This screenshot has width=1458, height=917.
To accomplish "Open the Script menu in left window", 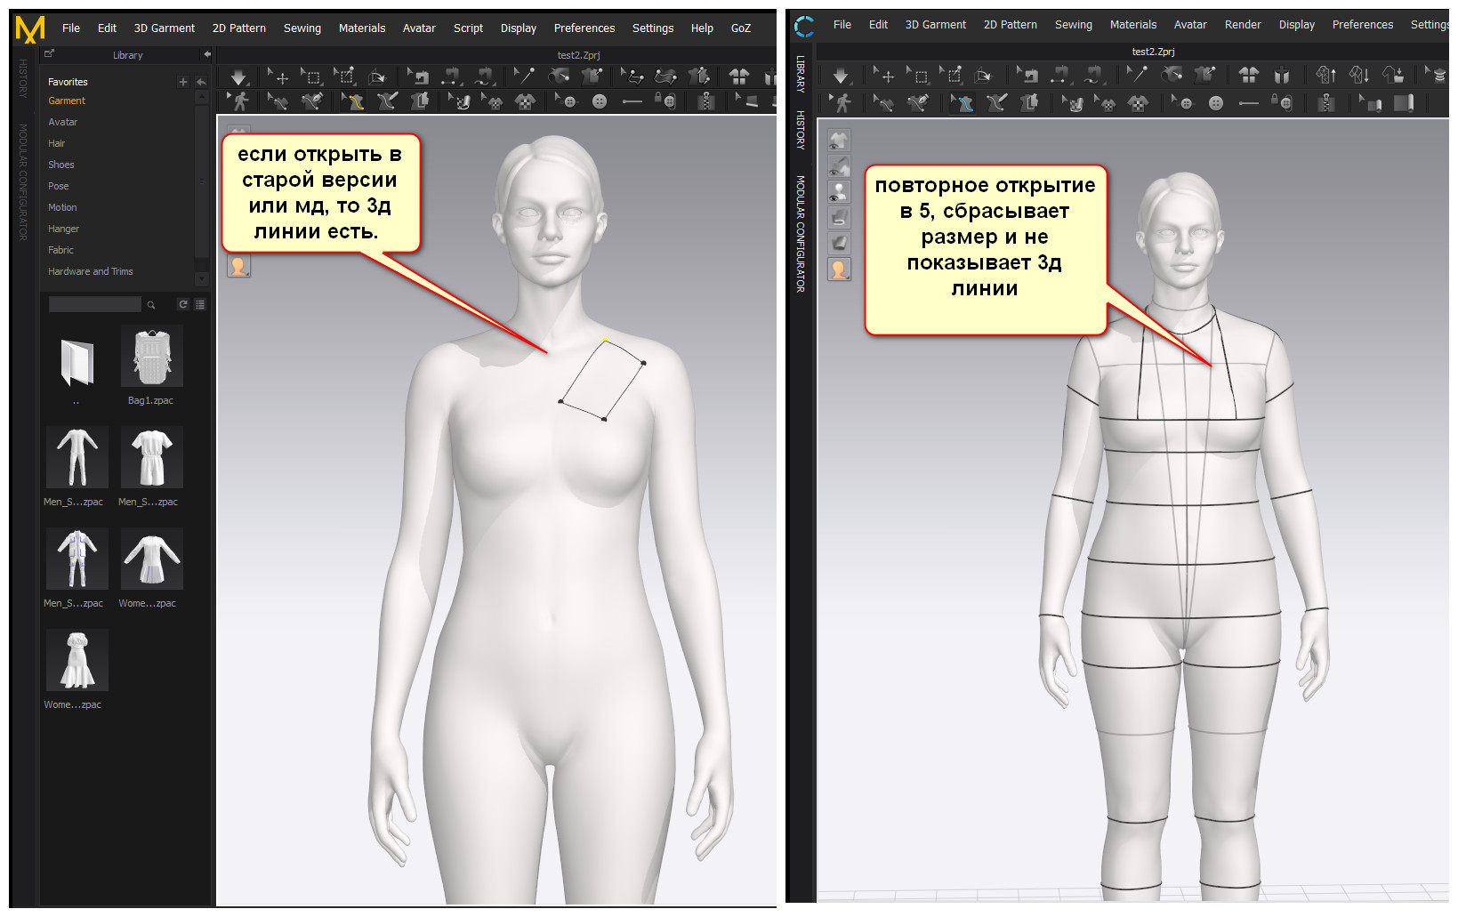I will point(468,28).
